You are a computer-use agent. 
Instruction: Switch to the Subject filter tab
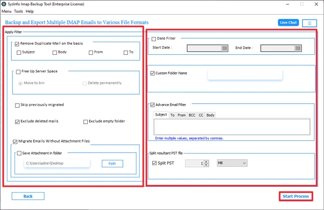point(161,114)
